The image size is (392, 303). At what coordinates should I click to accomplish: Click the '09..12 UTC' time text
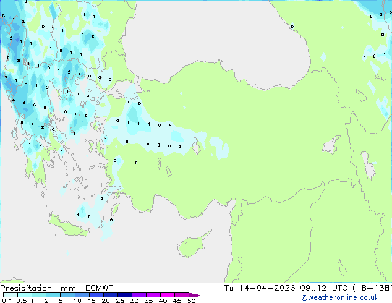[x=324, y=288]
